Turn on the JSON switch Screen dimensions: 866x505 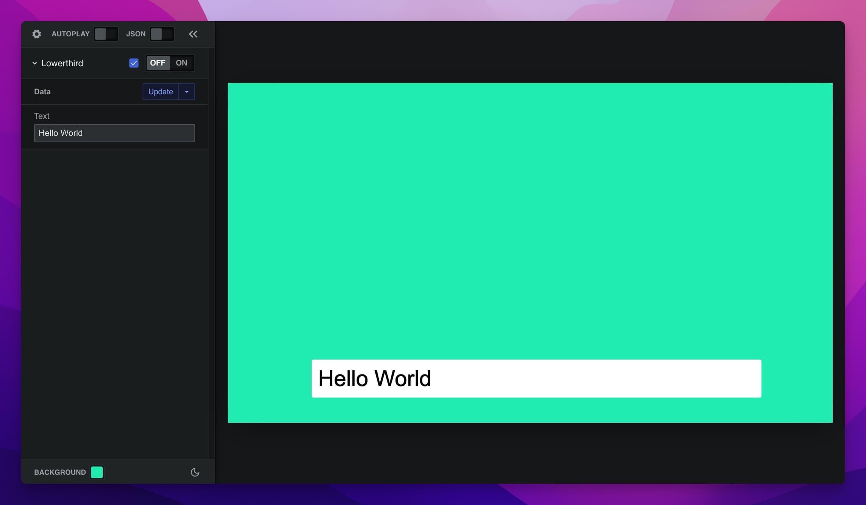pyautogui.click(x=162, y=34)
